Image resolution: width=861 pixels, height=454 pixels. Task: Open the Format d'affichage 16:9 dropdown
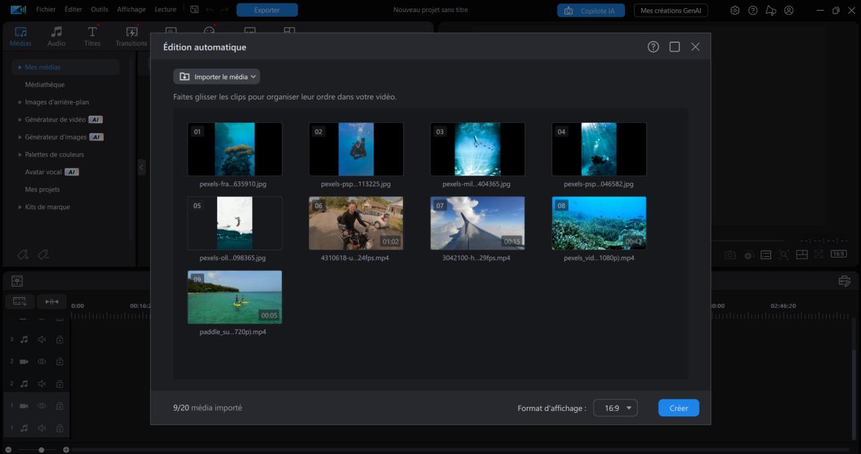(615, 408)
